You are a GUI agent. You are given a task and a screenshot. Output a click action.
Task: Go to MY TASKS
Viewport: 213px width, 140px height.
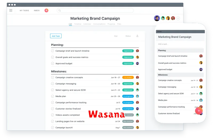24,10
